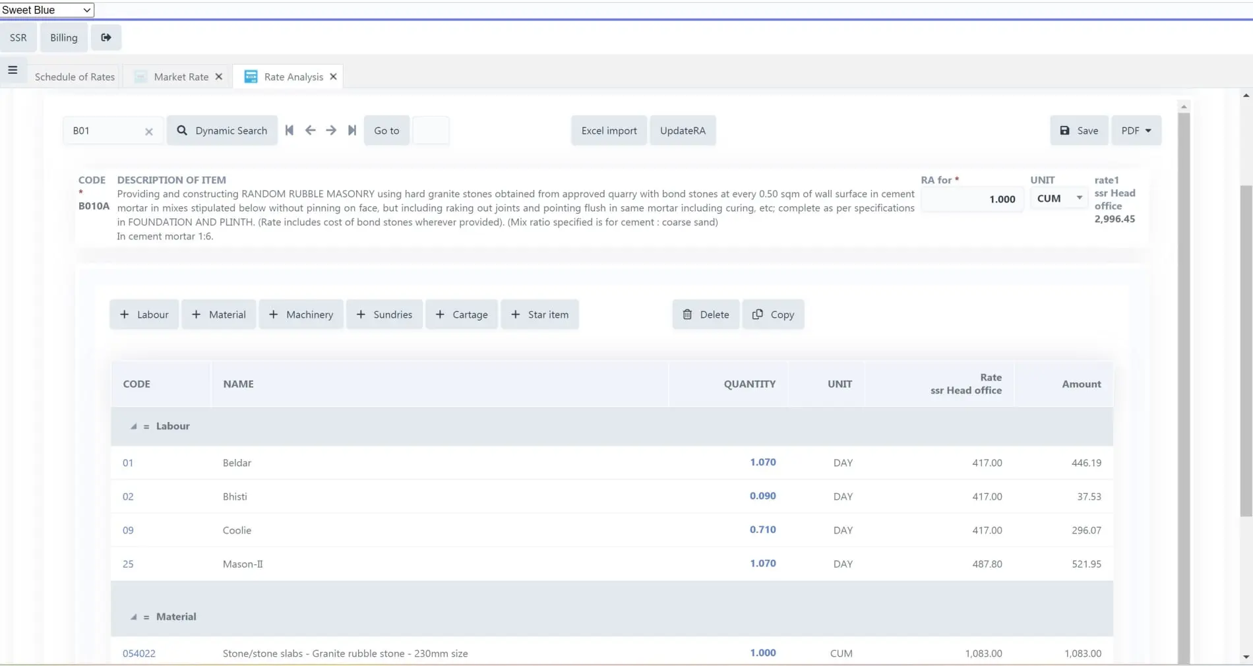This screenshot has height=666, width=1253.
Task: Click the Excel import button
Action: (x=609, y=131)
